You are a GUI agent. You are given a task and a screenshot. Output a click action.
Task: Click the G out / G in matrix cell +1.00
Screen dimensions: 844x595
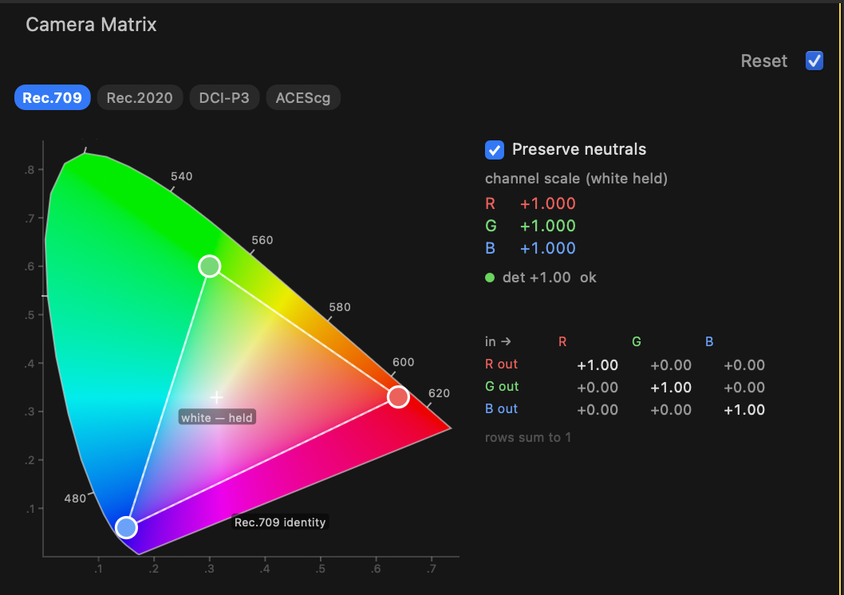[x=671, y=388]
